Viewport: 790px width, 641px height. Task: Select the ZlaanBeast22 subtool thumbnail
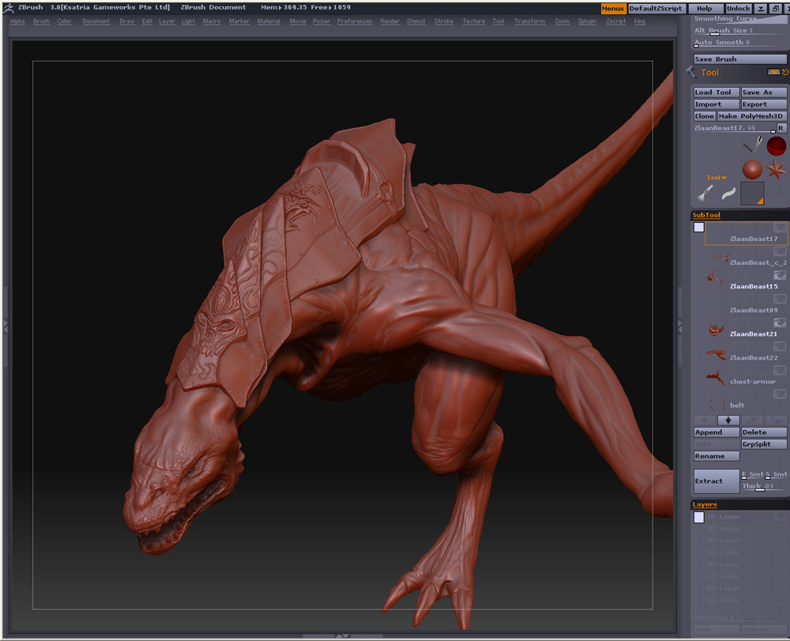pos(716,355)
